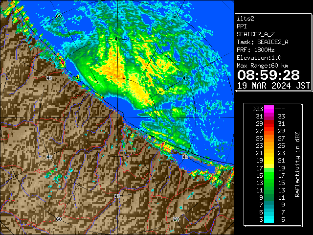Select the 'Elevation:1.0' value
The width and height of the screenshot is (313, 235).
pyautogui.click(x=259, y=58)
